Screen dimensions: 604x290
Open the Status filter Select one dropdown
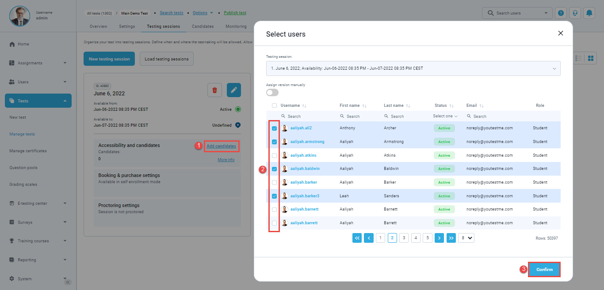point(445,116)
